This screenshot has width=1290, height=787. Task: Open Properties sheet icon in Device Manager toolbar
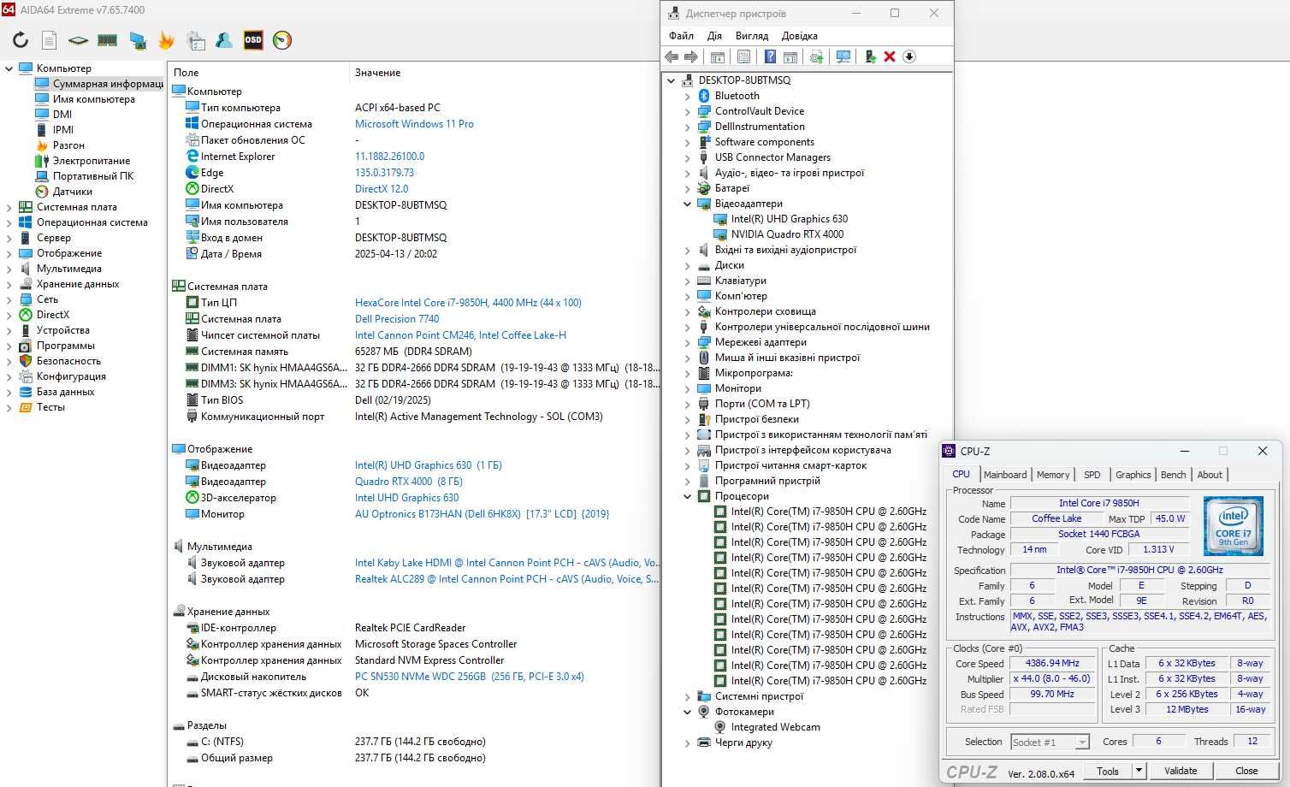[x=743, y=56]
